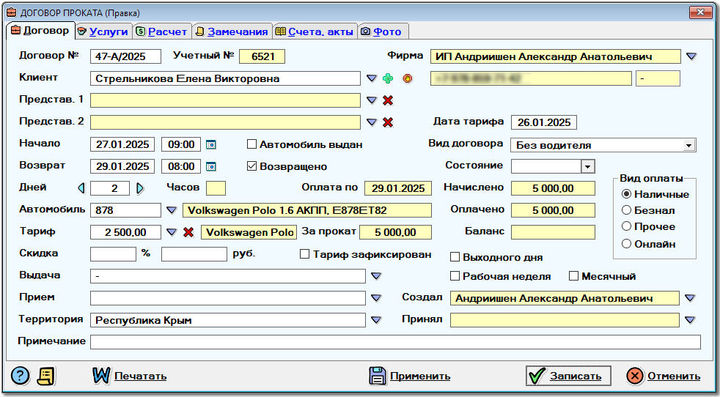Viewport: 720px width, 397px height.
Task: Open the Прием dropdown arrow
Action: (x=377, y=298)
